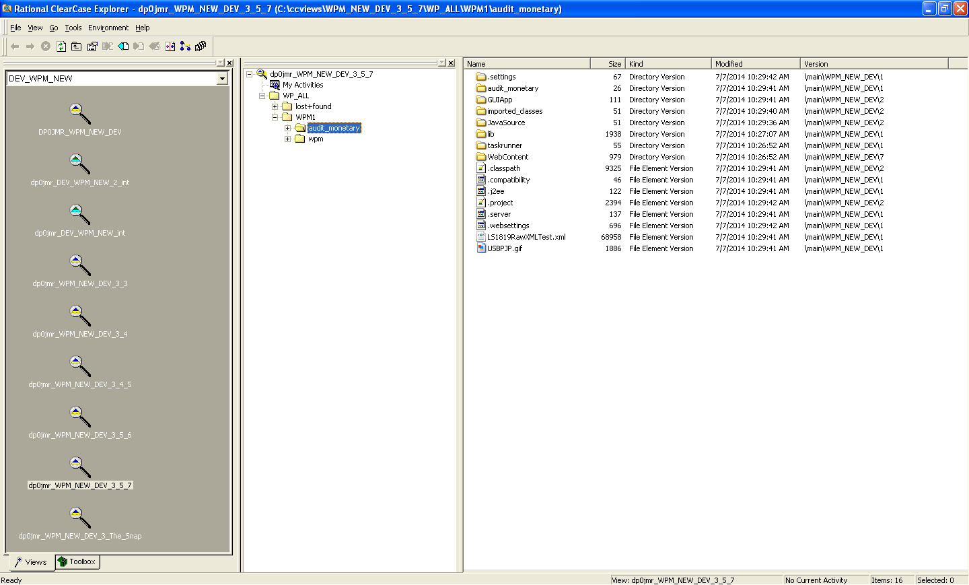Click the Forward navigation arrow in toolbar
The image size is (969, 585).
click(x=30, y=46)
